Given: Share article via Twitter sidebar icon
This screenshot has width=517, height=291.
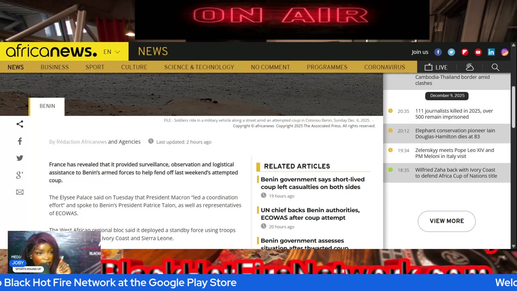Looking at the screenshot, I should [20, 158].
